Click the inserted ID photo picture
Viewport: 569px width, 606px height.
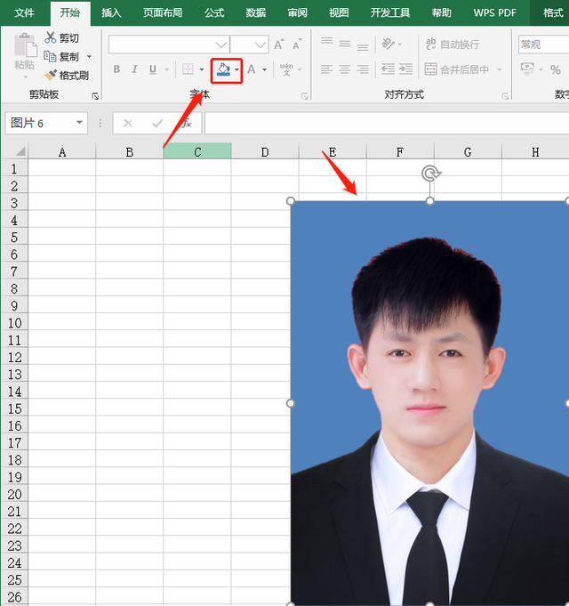[x=429, y=402]
